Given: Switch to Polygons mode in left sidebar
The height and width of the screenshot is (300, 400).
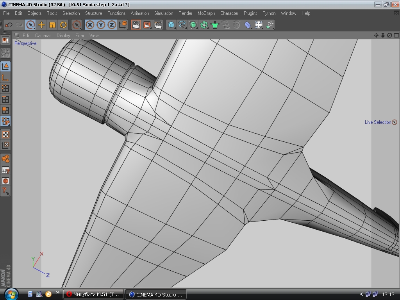Looking at the screenshot, I should click(5, 110).
